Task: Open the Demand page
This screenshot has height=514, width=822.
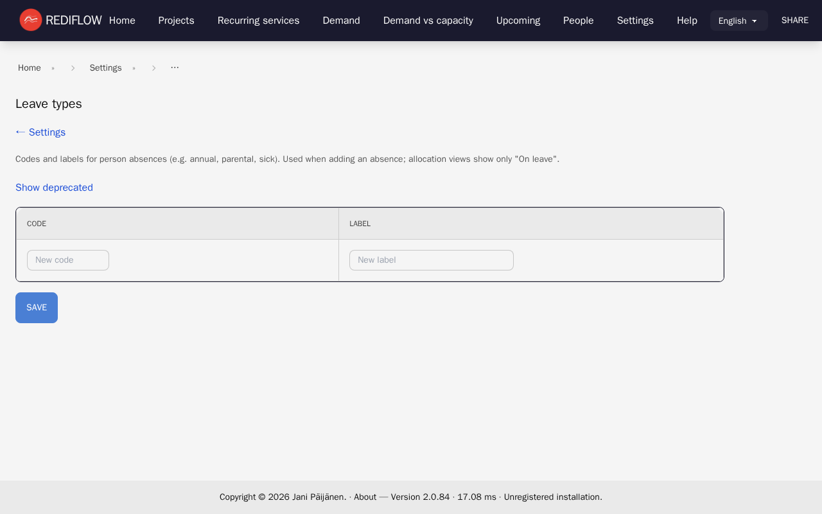Action: [x=341, y=21]
